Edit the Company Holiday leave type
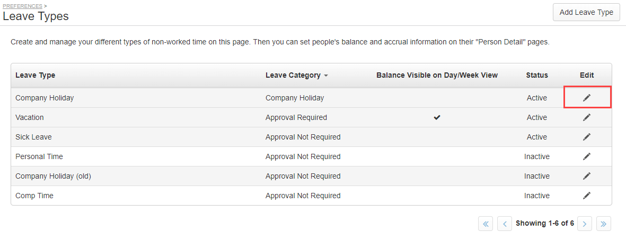 (x=586, y=98)
